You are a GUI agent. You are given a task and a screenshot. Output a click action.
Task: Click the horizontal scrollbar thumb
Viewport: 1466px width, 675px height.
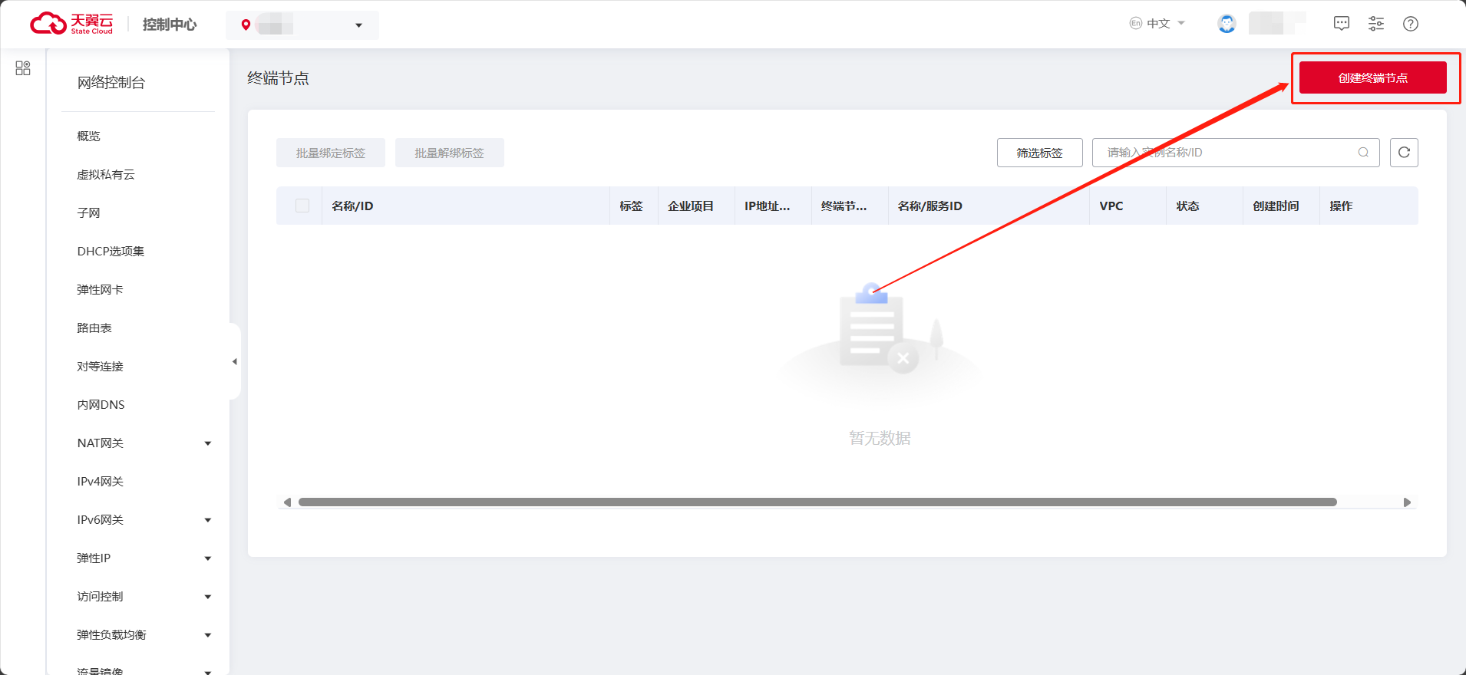817,502
